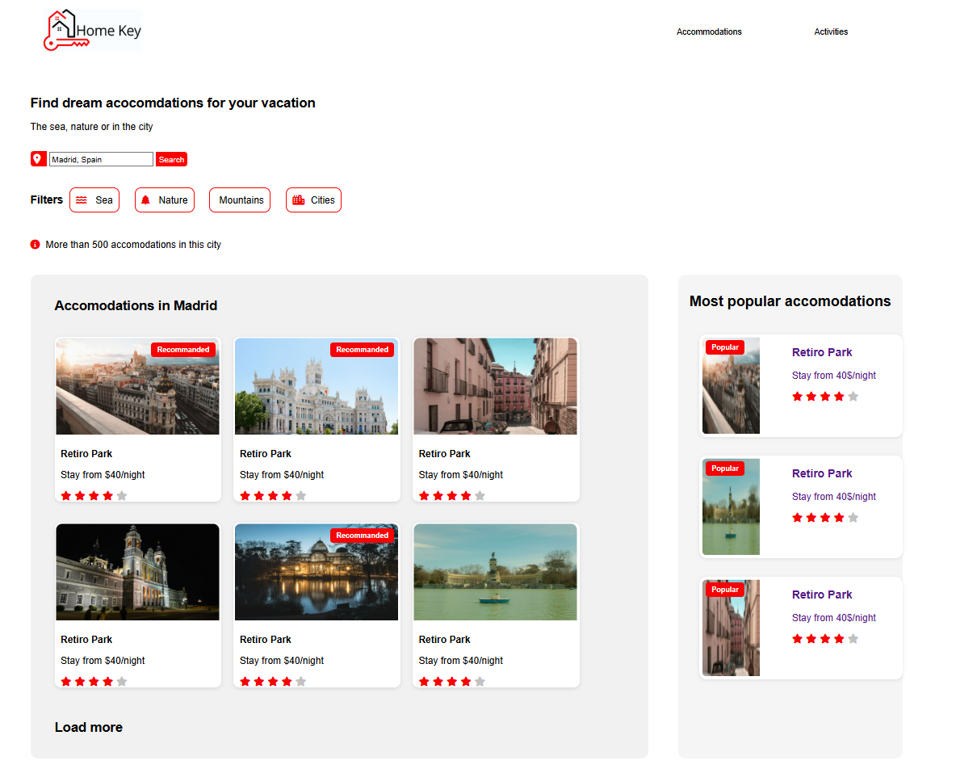Apply the Cities filter
Image resolution: width=977 pixels, height=769 pixels.
(x=313, y=200)
